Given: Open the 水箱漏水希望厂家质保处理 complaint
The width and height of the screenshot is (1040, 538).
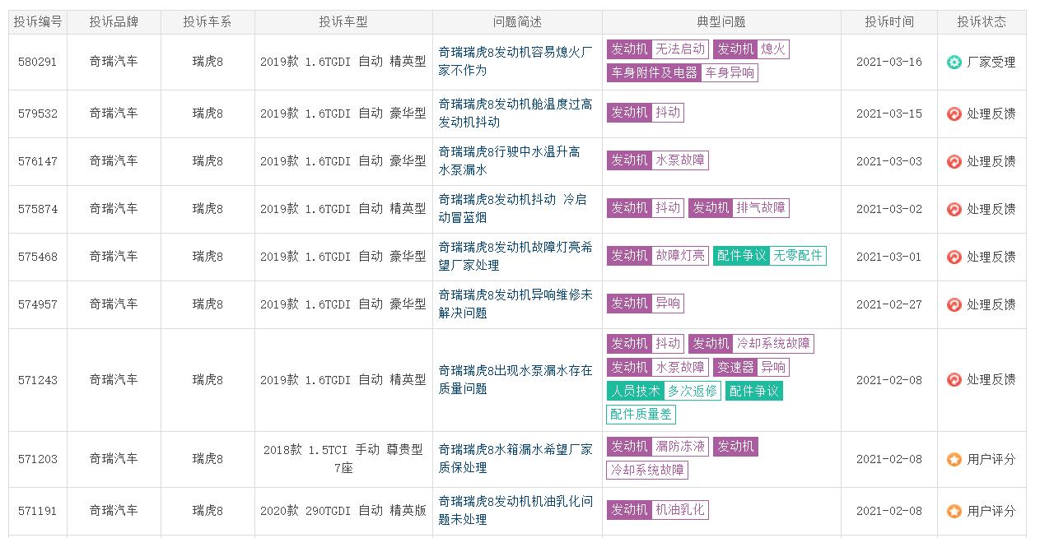Looking at the screenshot, I should click(515, 458).
